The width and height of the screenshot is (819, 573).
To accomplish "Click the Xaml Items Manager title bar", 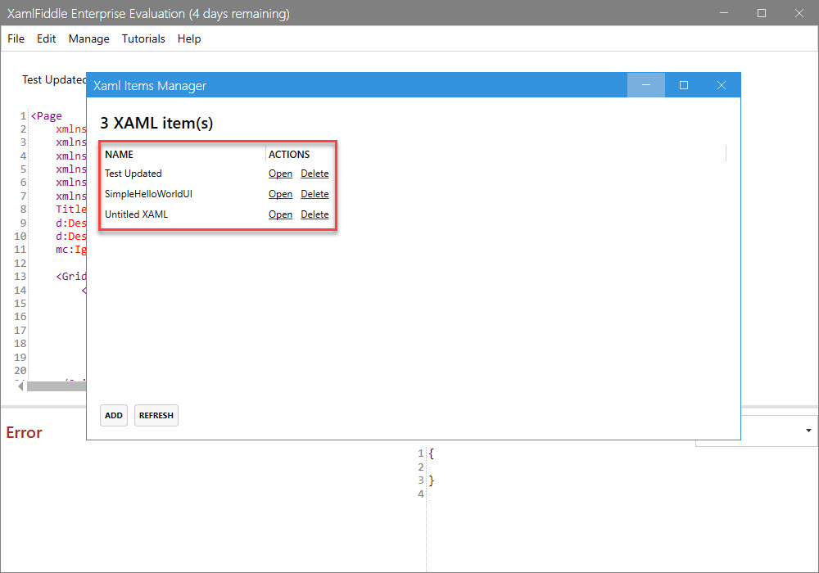I will pyautogui.click(x=357, y=85).
